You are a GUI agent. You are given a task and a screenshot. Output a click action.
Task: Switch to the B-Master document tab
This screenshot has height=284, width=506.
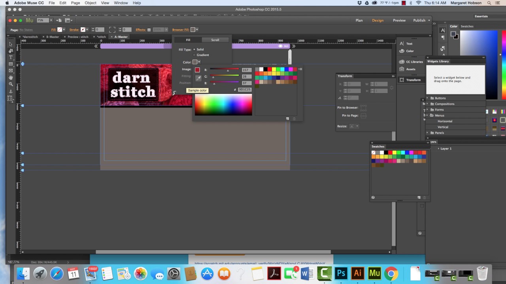(53, 37)
